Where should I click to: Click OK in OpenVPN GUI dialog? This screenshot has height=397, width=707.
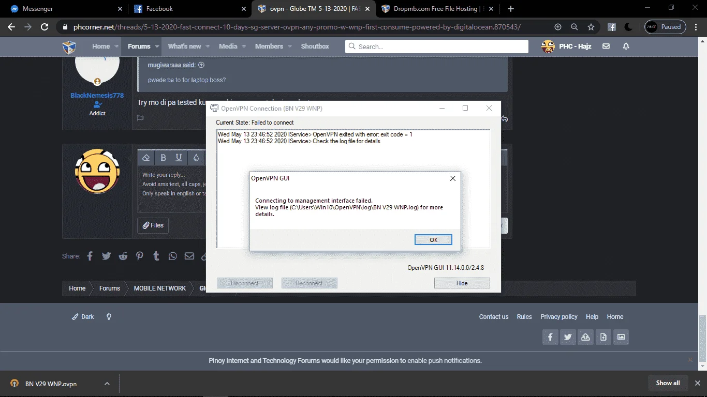(433, 240)
